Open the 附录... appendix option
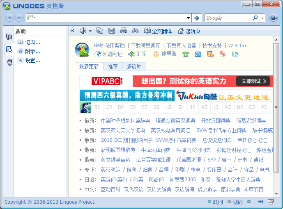Screen dimensions: 283x209 [29, 51]
